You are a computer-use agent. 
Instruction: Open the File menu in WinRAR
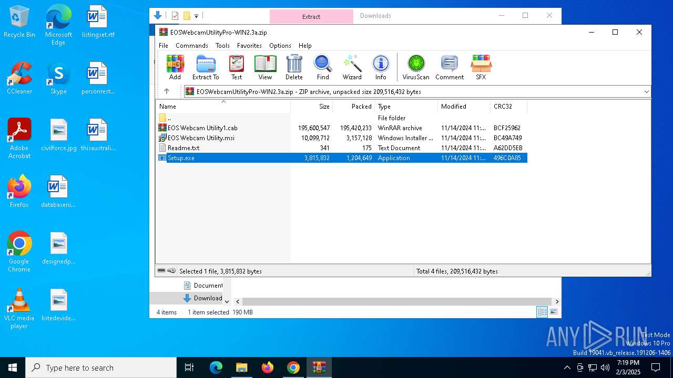tap(164, 46)
